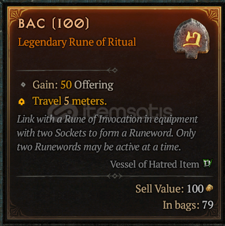Click the BAC (100) item title
The width and height of the screenshot is (225, 226).
[54, 24]
